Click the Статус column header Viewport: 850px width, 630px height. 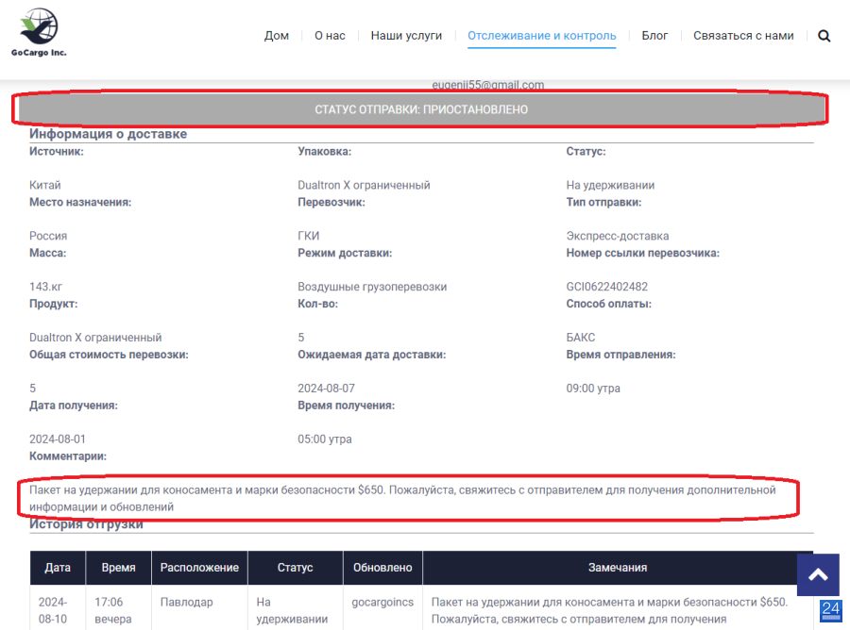click(x=295, y=568)
